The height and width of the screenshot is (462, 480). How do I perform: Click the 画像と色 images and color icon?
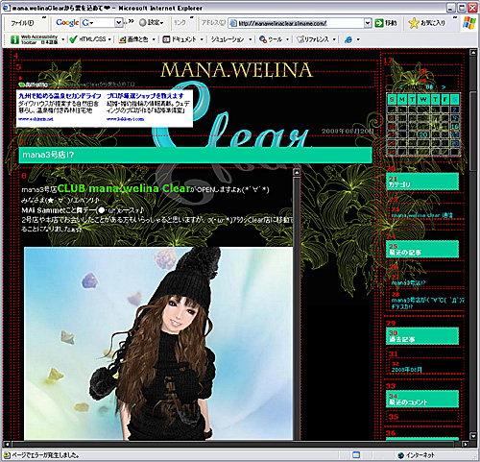coord(122,39)
